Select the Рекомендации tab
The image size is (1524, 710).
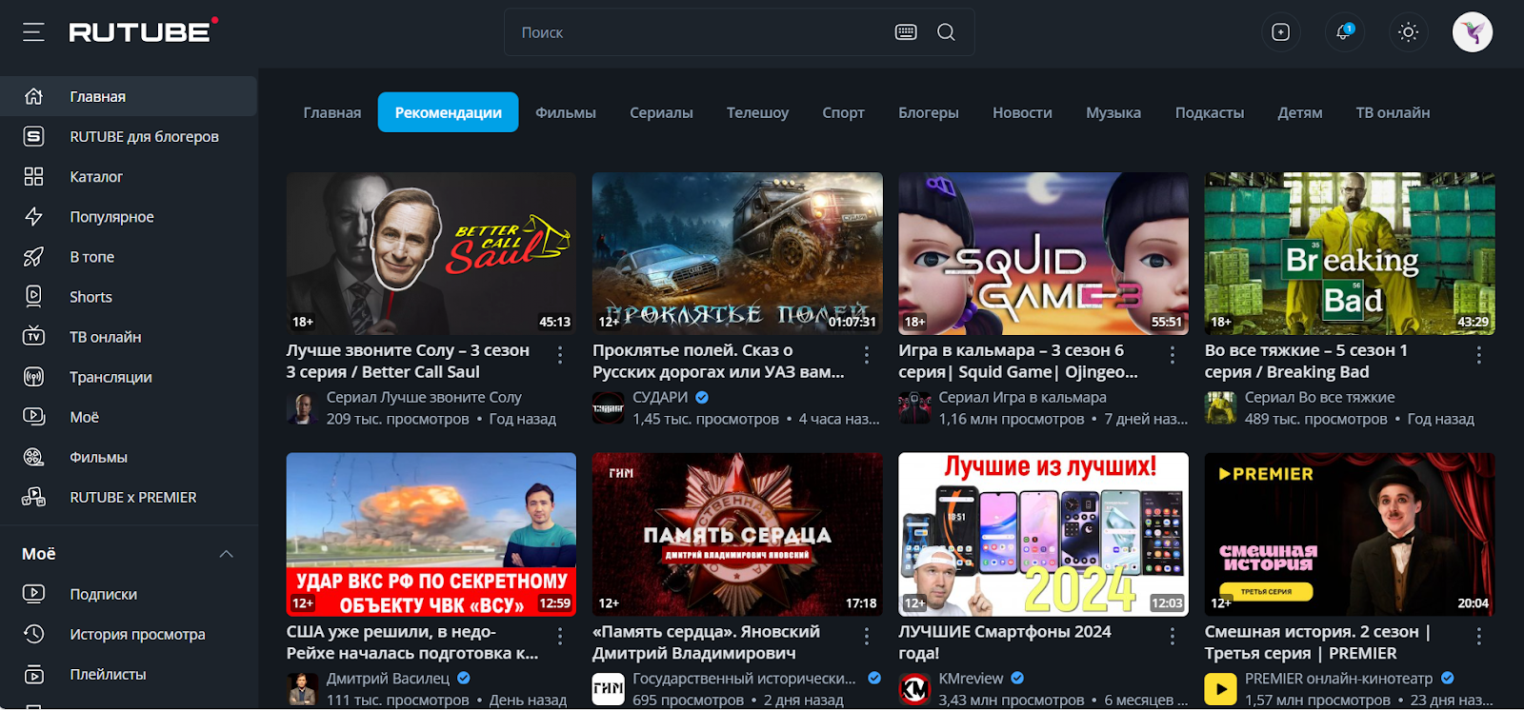448,112
